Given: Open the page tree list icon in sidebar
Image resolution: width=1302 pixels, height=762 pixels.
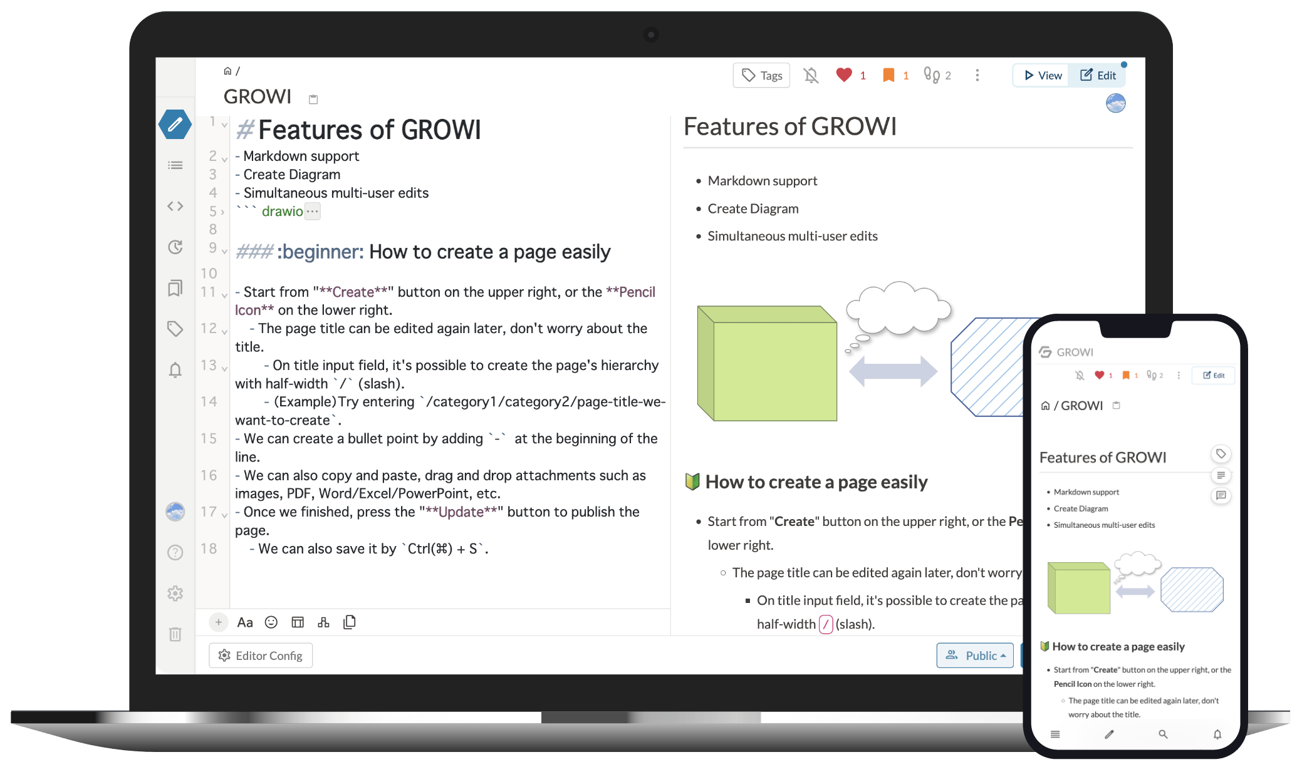Looking at the screenshot, I should pos(175,165).
